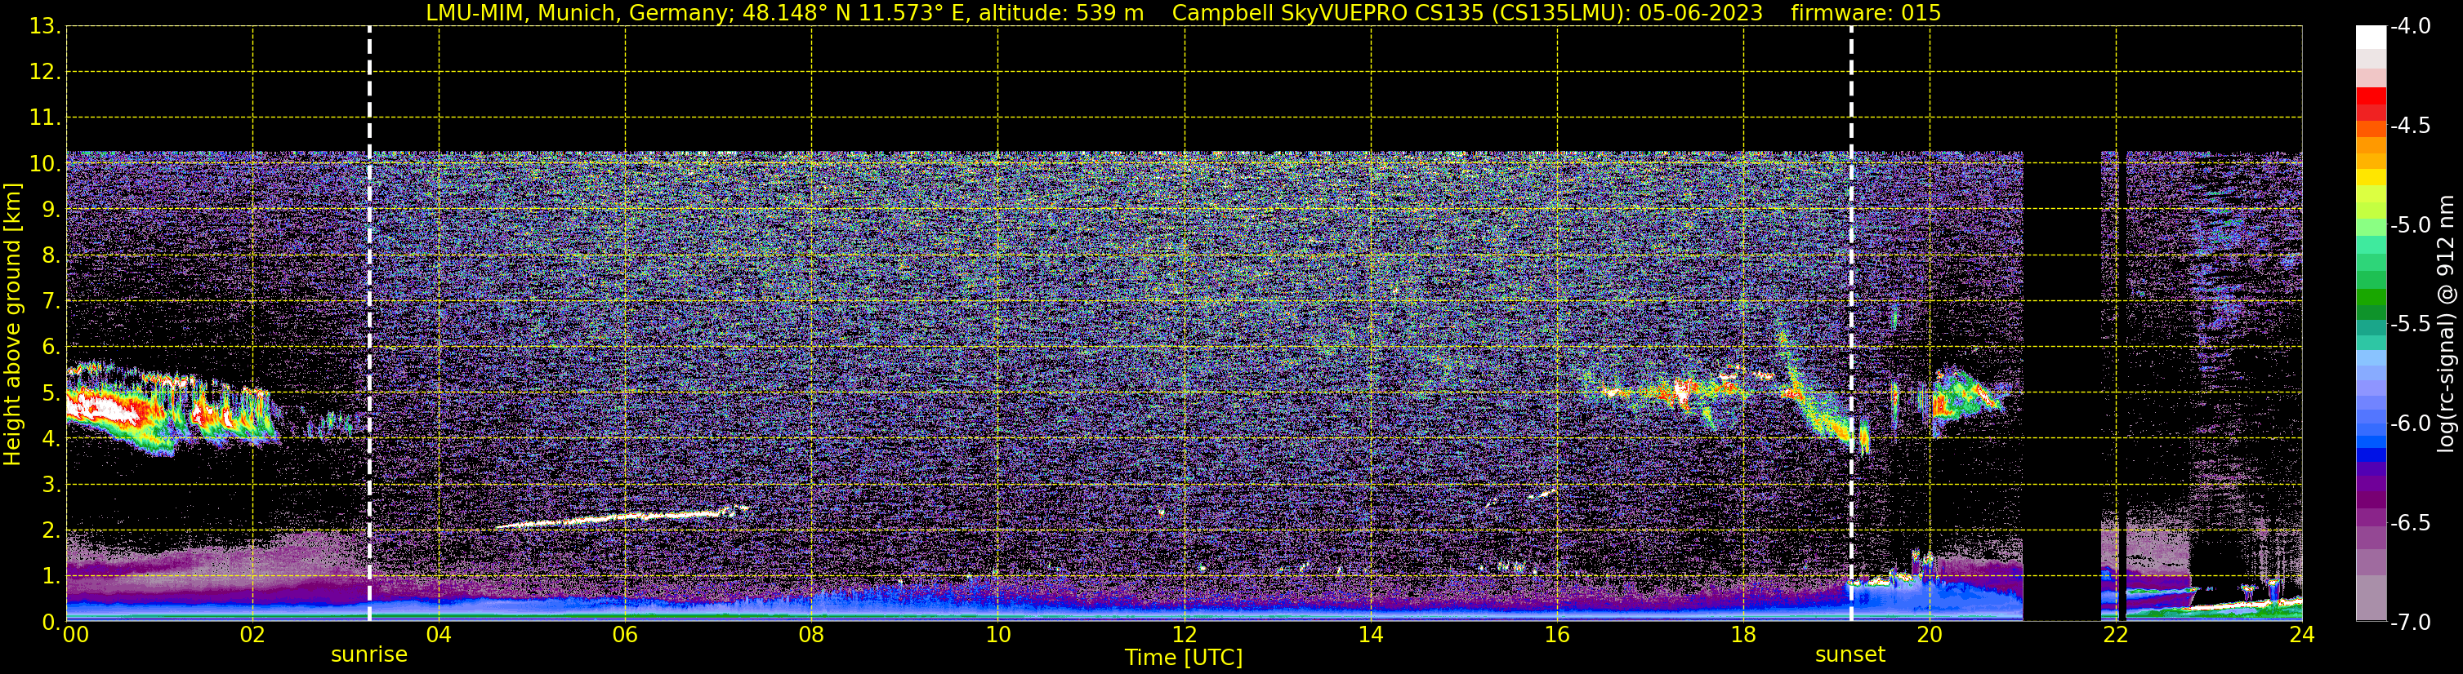This screenshot has width=2463, height=674.
Task: Click the height axis tick '9.'
Action: 51,210
